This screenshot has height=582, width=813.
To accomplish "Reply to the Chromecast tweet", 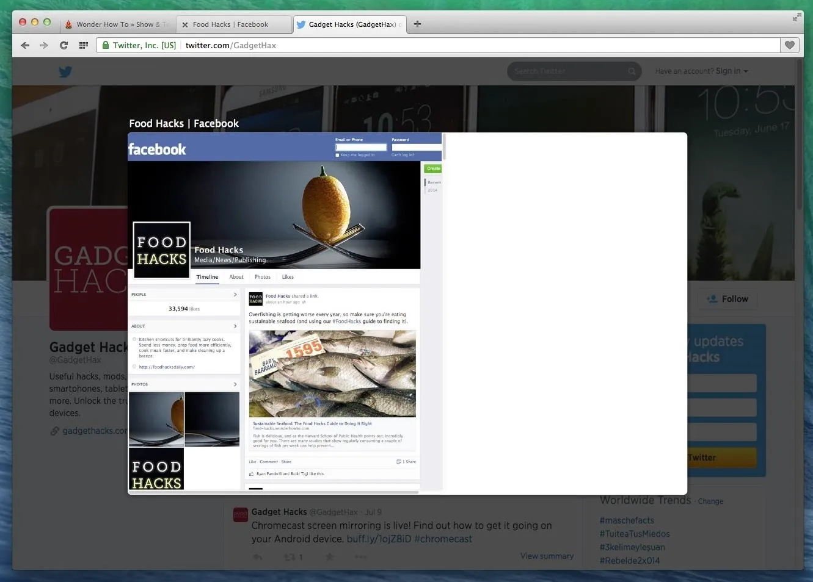I will pos(258,556).
